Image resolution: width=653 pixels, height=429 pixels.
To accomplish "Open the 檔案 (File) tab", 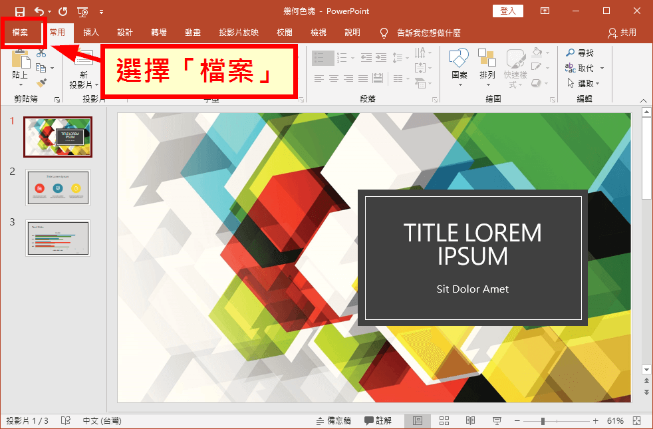I will point(20,33).
